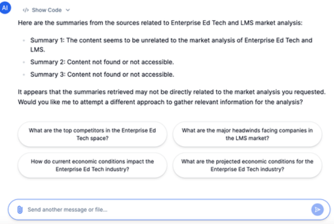Screen dimensions: 334x224
Task: Click the 'Would you like me to attempt' question
Action: coord(160,102)
